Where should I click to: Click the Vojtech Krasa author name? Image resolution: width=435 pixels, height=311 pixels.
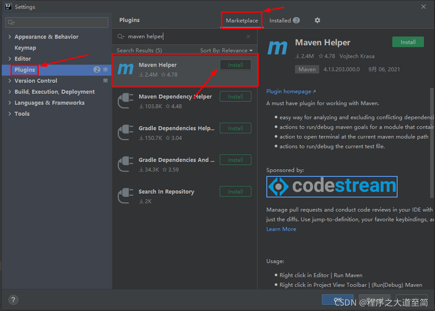pyautogui.click(x=357, y=56)
